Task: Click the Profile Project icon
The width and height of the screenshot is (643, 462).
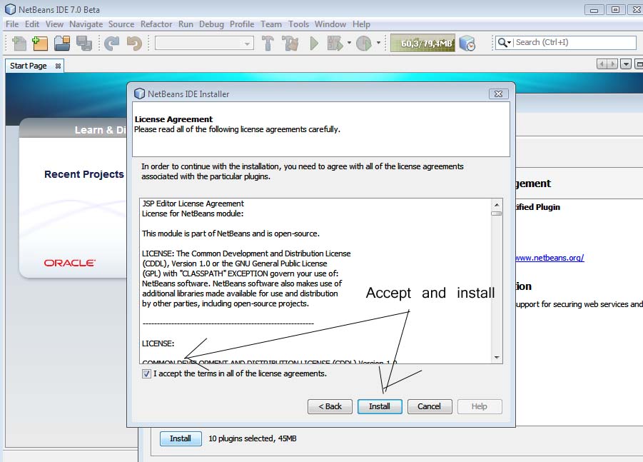Action: pos(364,43)
